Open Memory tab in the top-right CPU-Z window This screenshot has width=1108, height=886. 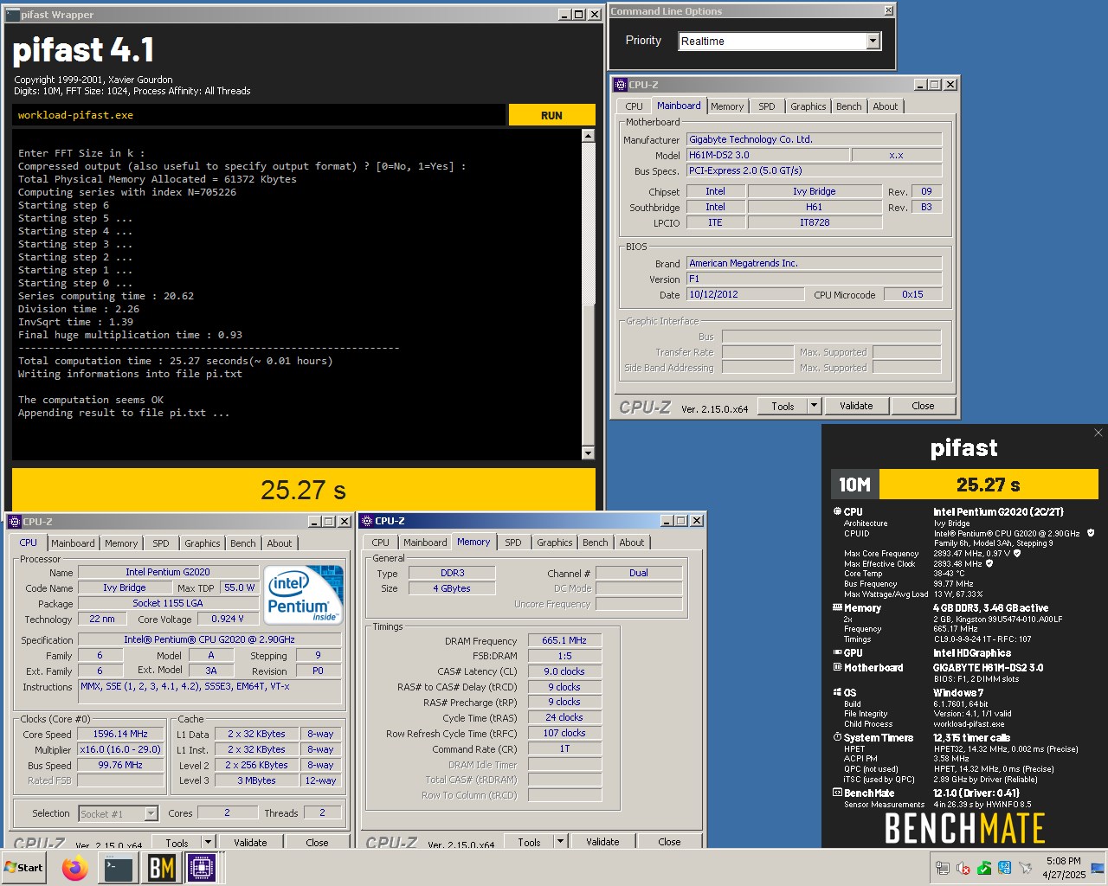pos(727,106)
